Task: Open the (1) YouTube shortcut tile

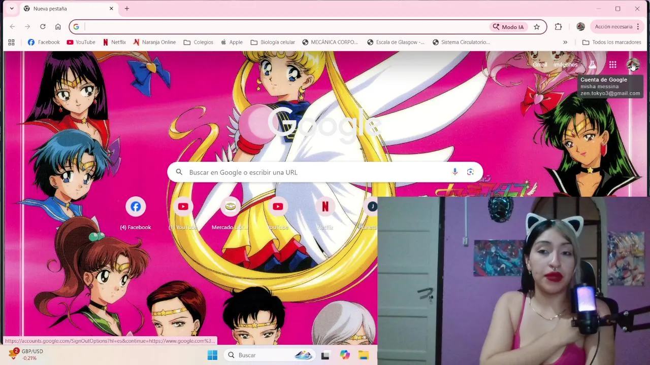Action: tap(183, 213)
